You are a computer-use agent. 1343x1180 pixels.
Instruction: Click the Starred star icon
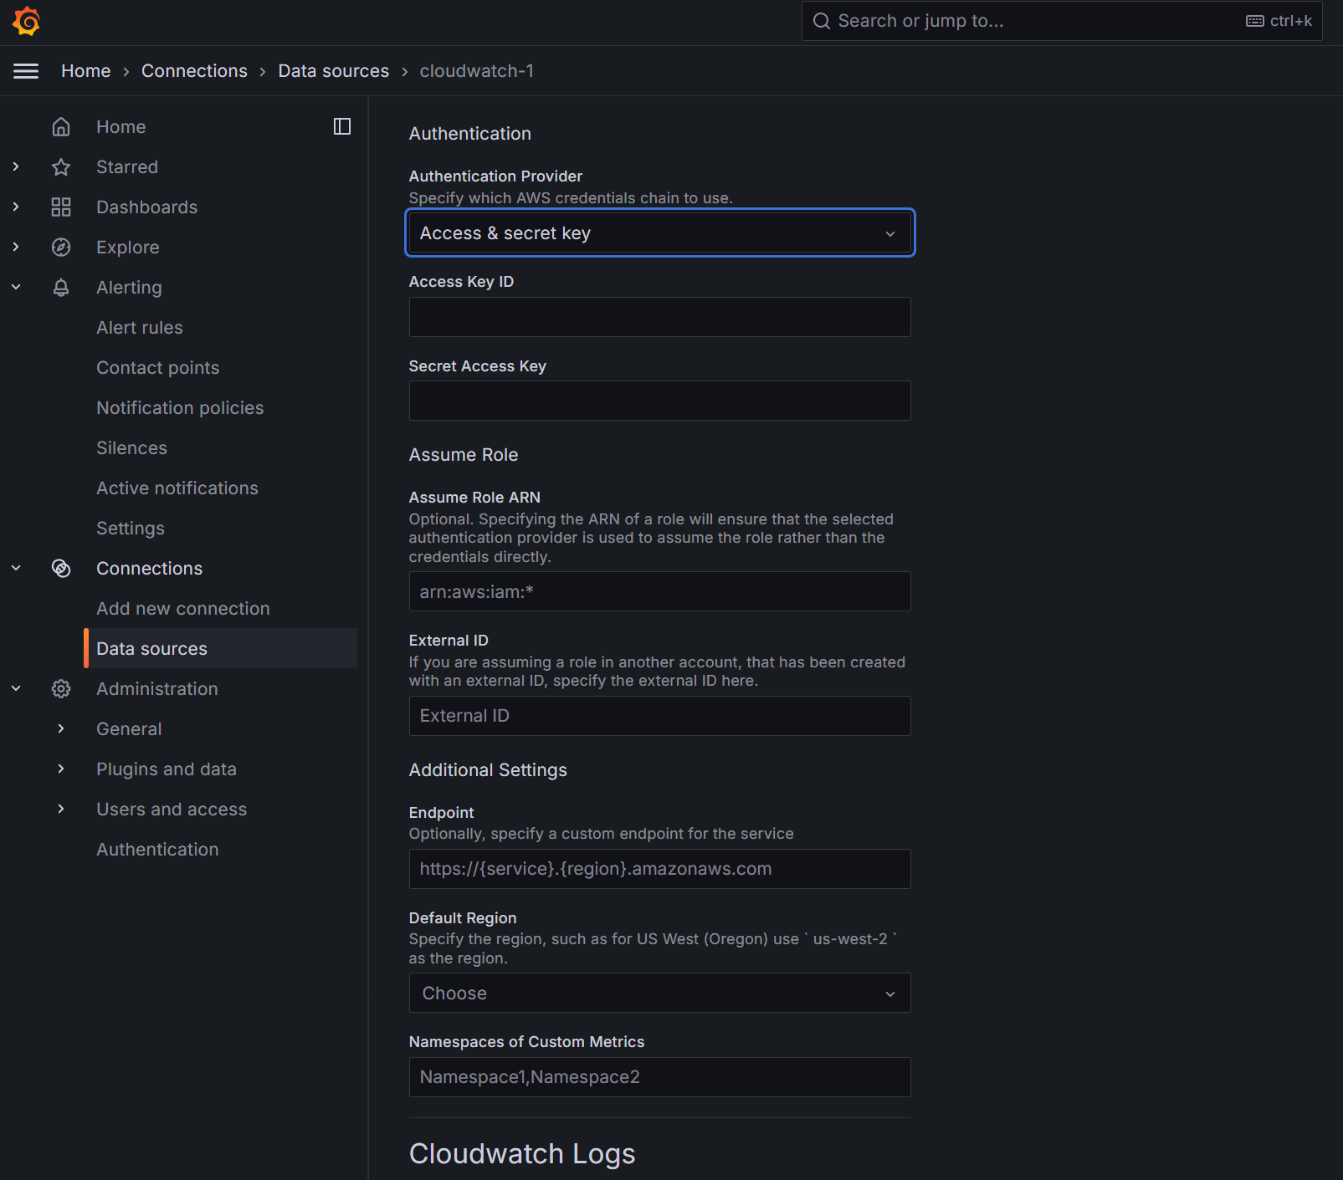click(x=61, y=166)
